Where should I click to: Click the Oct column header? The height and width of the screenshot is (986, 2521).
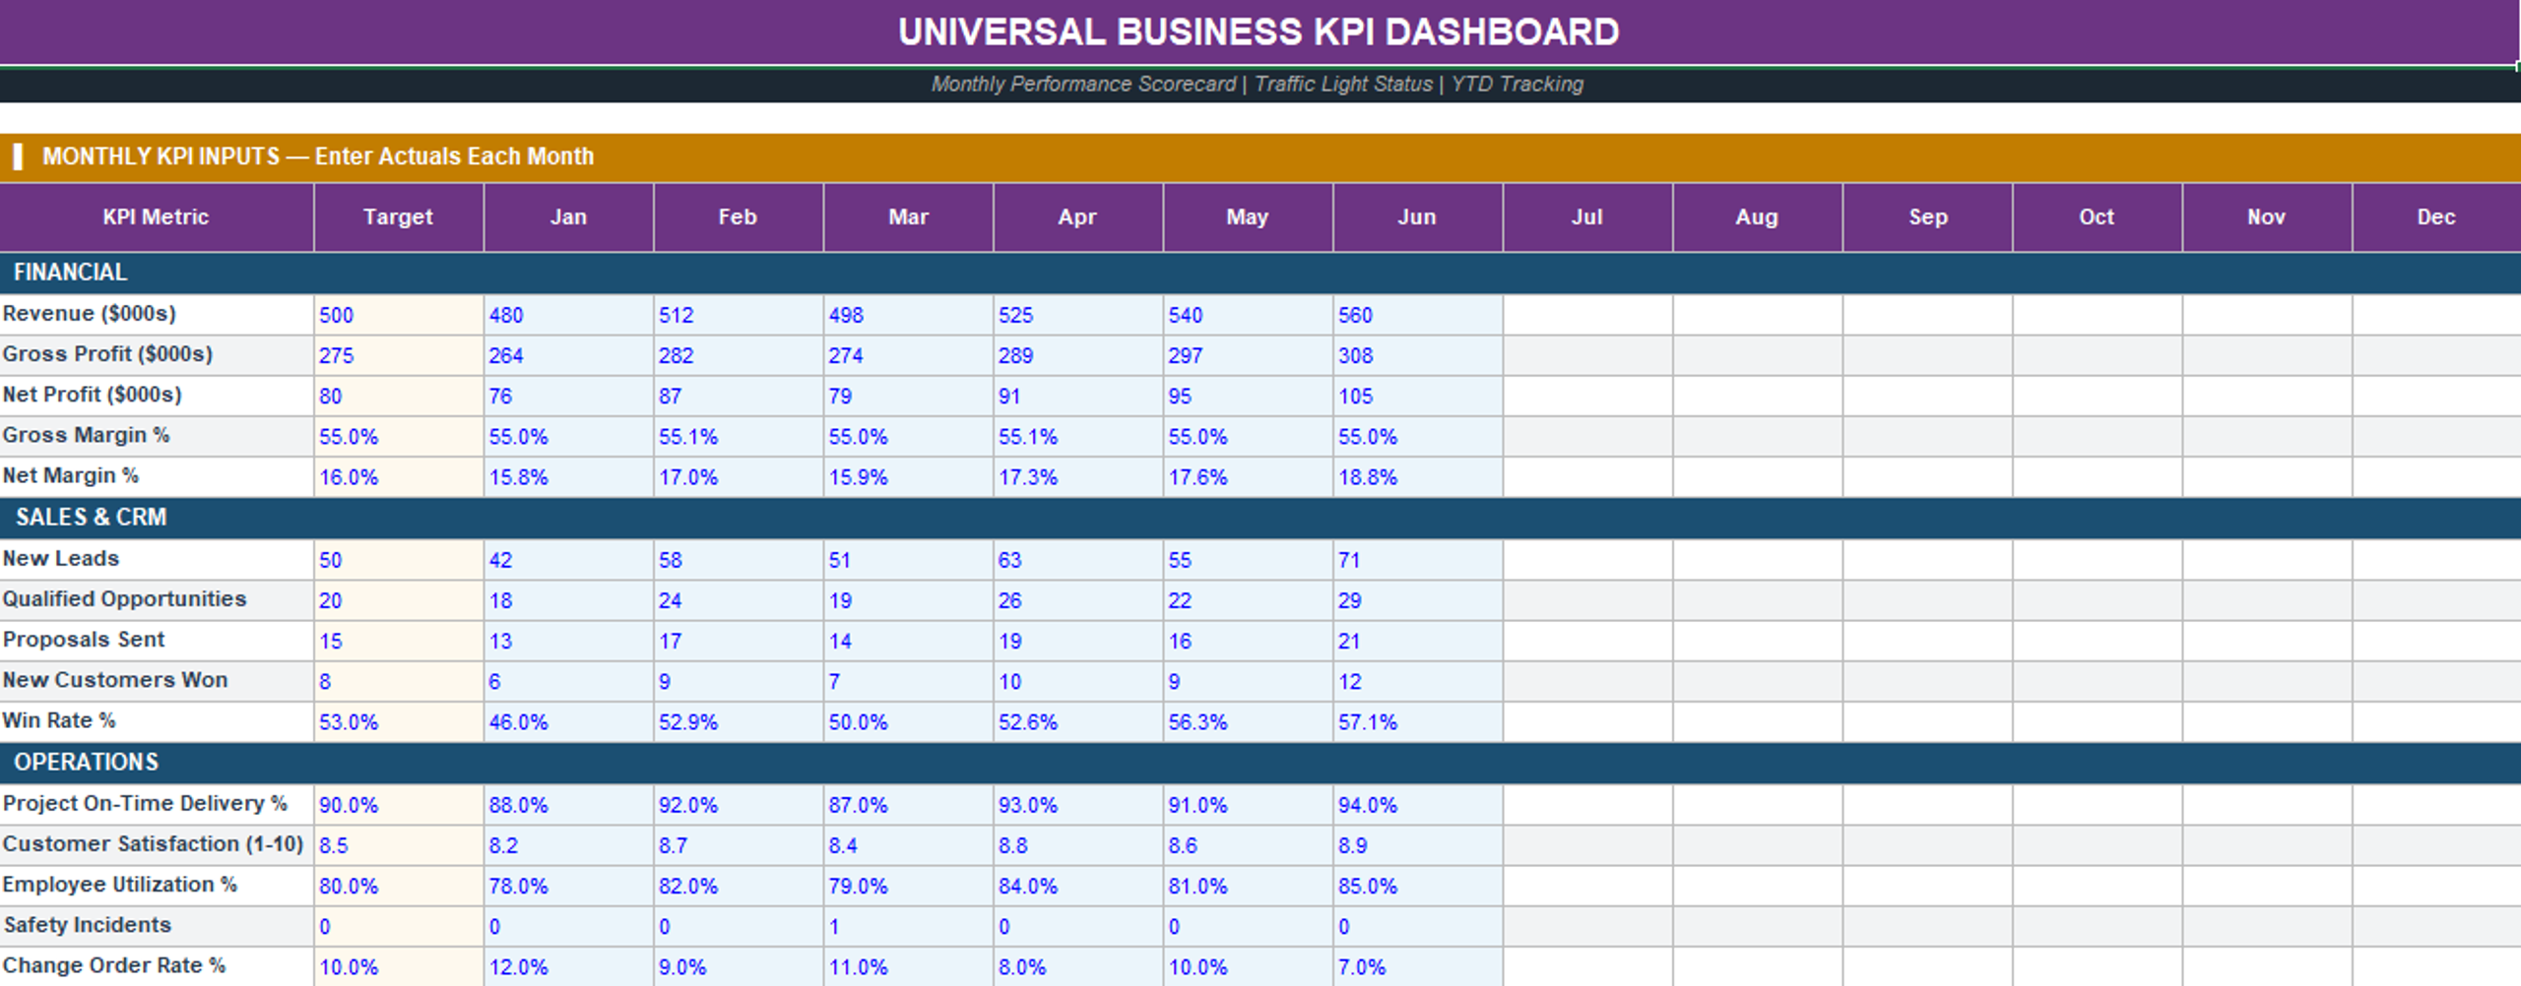click(2097, 216)
